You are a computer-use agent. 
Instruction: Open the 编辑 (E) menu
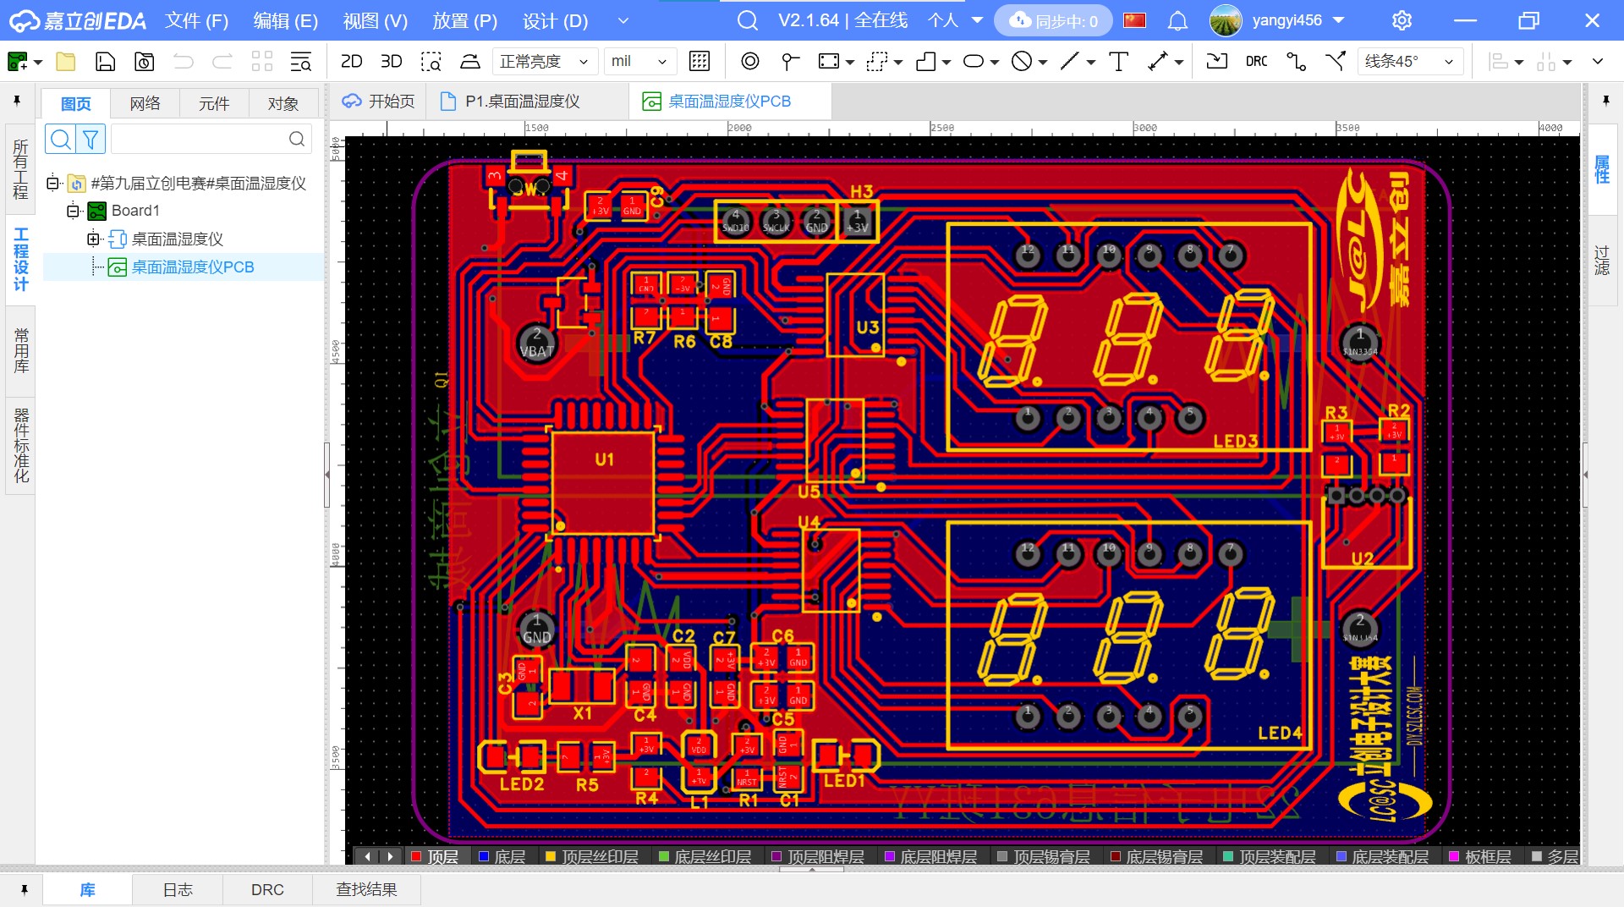point(285,20)
